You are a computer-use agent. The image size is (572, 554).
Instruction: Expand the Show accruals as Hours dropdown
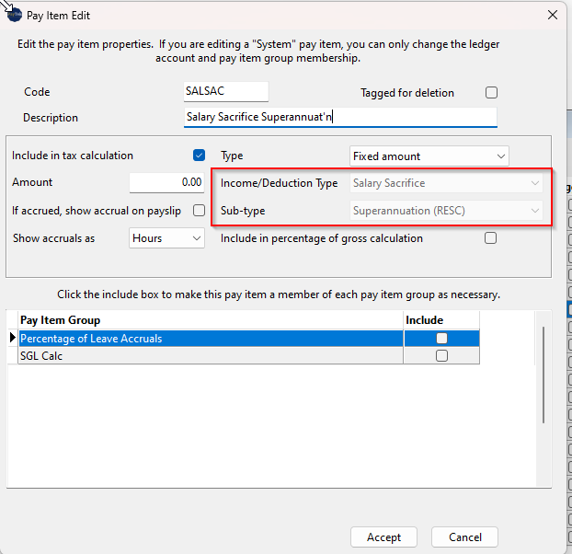tap(166, 238)
